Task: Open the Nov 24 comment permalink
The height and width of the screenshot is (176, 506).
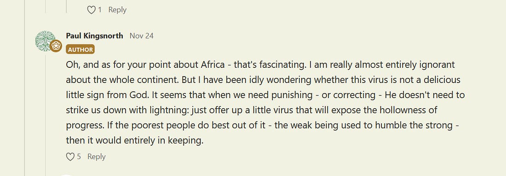Action: pos(141,36)
